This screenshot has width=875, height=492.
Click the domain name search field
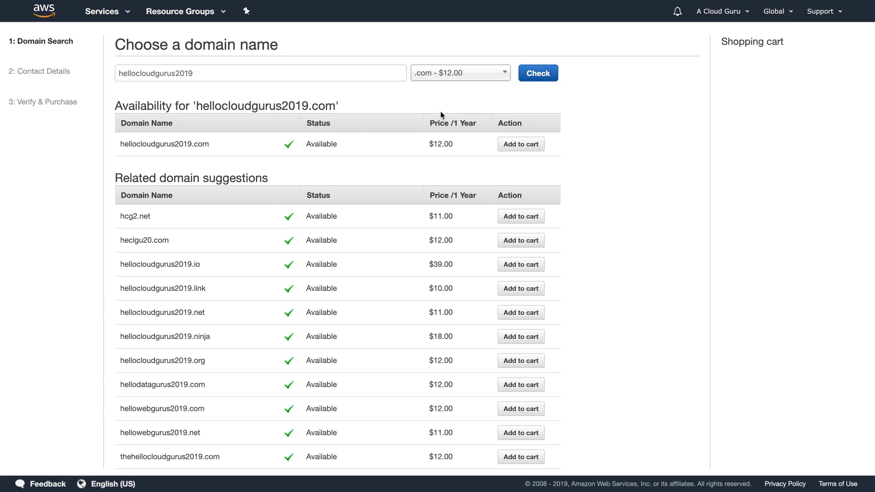tap(260, 73)
